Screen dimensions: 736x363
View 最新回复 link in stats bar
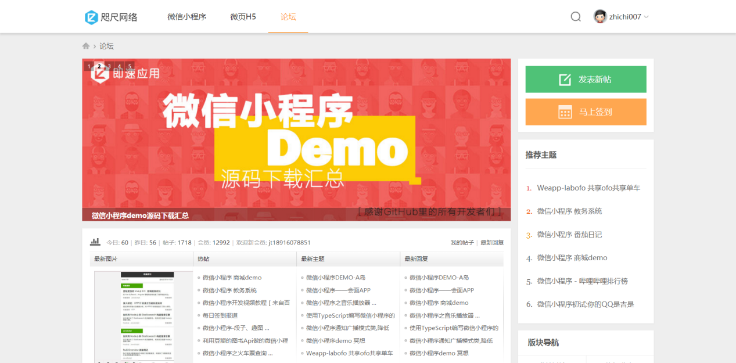492,243
